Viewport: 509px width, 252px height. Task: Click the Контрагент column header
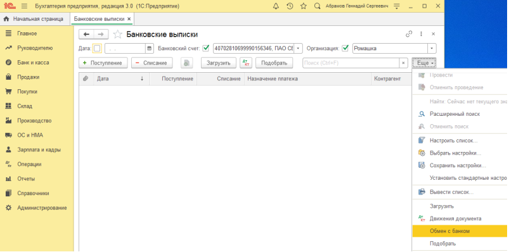391,79
